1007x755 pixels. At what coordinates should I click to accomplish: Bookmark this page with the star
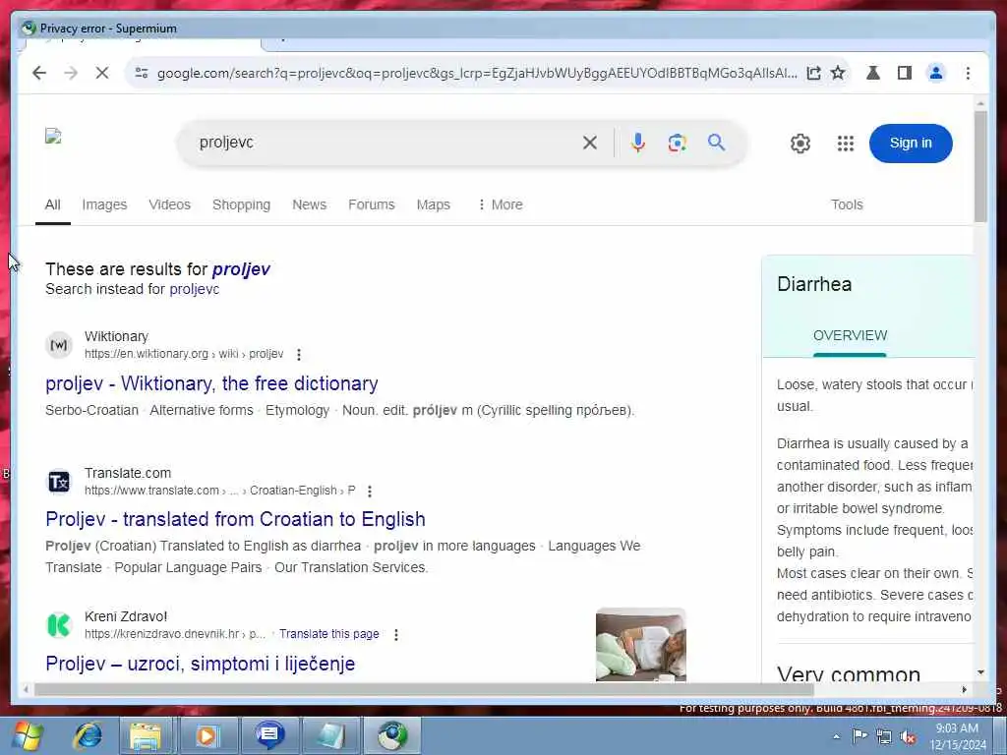838,73
